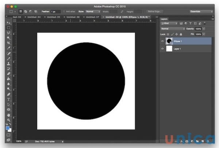Open the Kind filter dropdown

169,23
